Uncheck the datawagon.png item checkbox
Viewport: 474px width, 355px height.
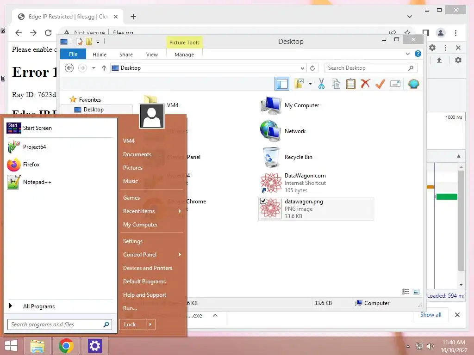coord(263,201)
